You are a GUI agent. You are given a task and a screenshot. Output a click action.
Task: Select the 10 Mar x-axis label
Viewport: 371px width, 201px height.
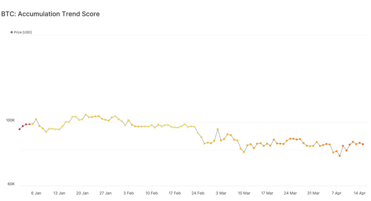pyautogui.click(x=244, y=193)
